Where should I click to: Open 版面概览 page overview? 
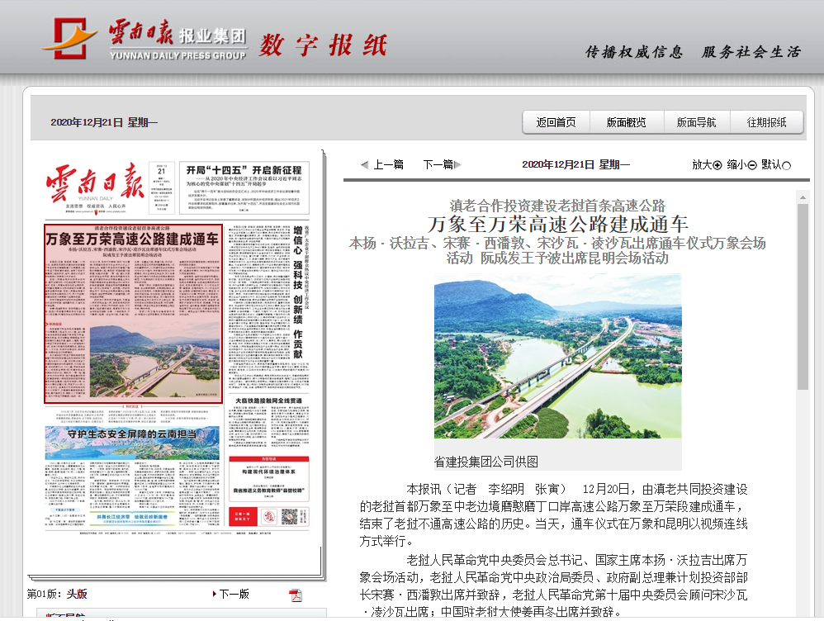tap(626, 122)
